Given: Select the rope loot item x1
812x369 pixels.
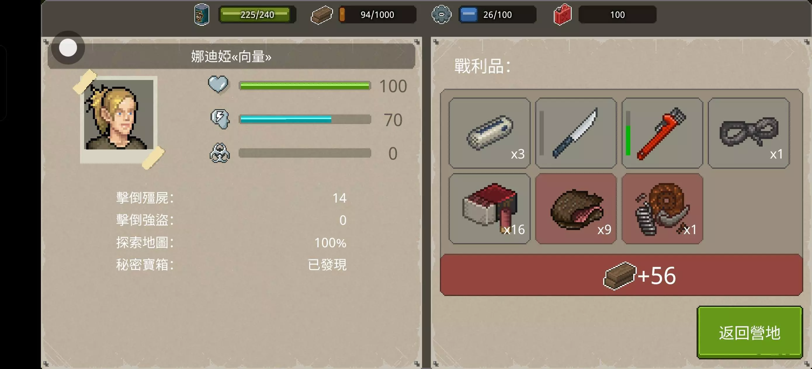Looking at the screenshot, I should tap(749, 133).
